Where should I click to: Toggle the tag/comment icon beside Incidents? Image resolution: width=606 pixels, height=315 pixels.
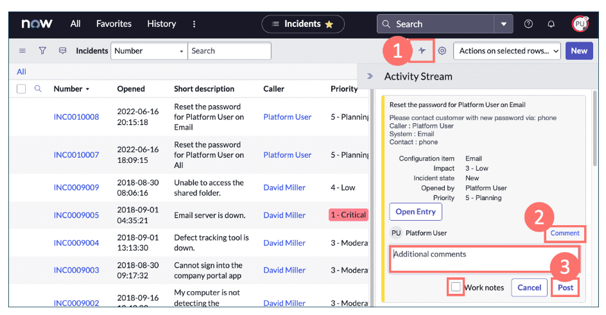click(x=62, y=51)
